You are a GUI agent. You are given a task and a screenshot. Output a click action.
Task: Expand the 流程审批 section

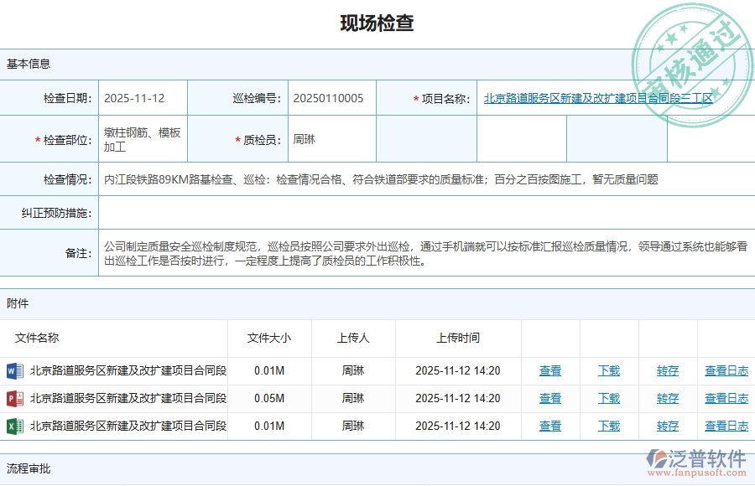pyautogui.click(x=29, y=468)
